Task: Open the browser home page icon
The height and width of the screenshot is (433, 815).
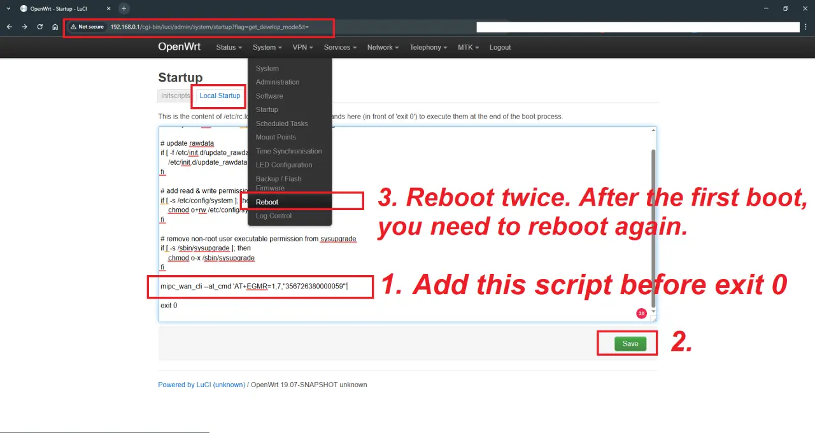Action: point(55,27)
